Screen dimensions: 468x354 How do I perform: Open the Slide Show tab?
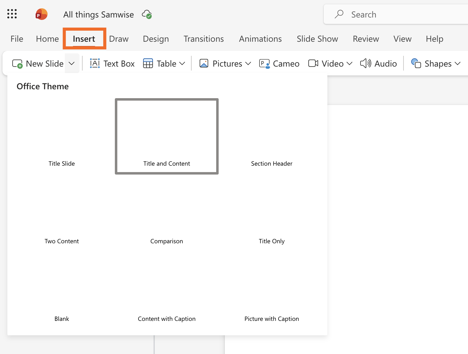pyautogui.click(x=317, y=39)
